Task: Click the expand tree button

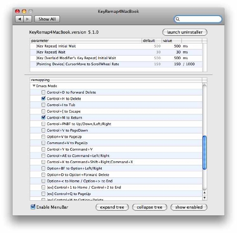Action: pyautogui.click(x=112, y=207)
